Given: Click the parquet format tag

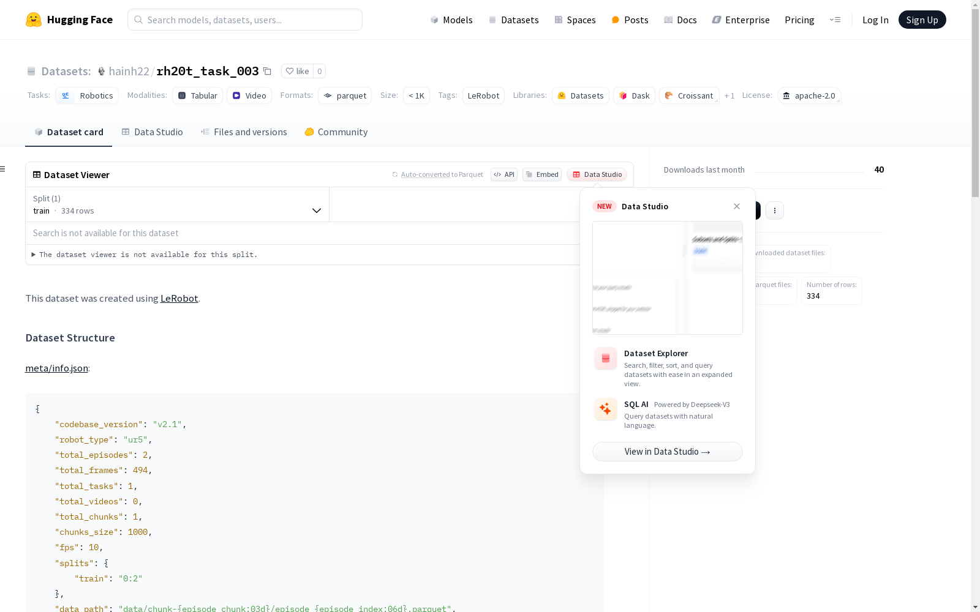Looking at the screenshot, I should (345, 95).
